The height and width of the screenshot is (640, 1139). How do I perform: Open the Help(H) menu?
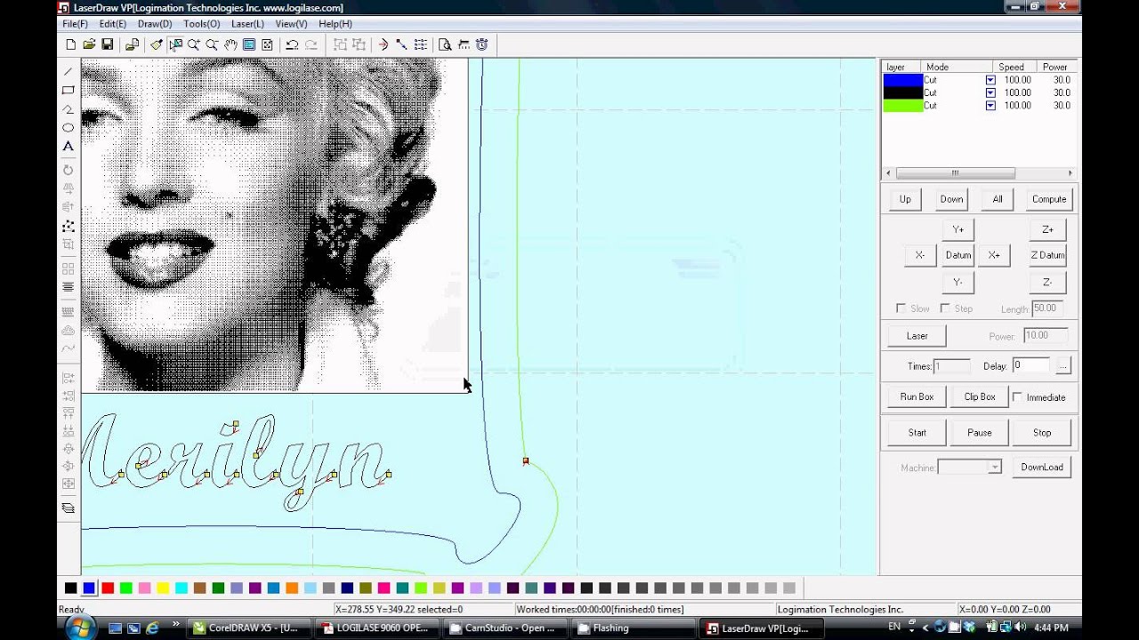(x=335, y=24)
